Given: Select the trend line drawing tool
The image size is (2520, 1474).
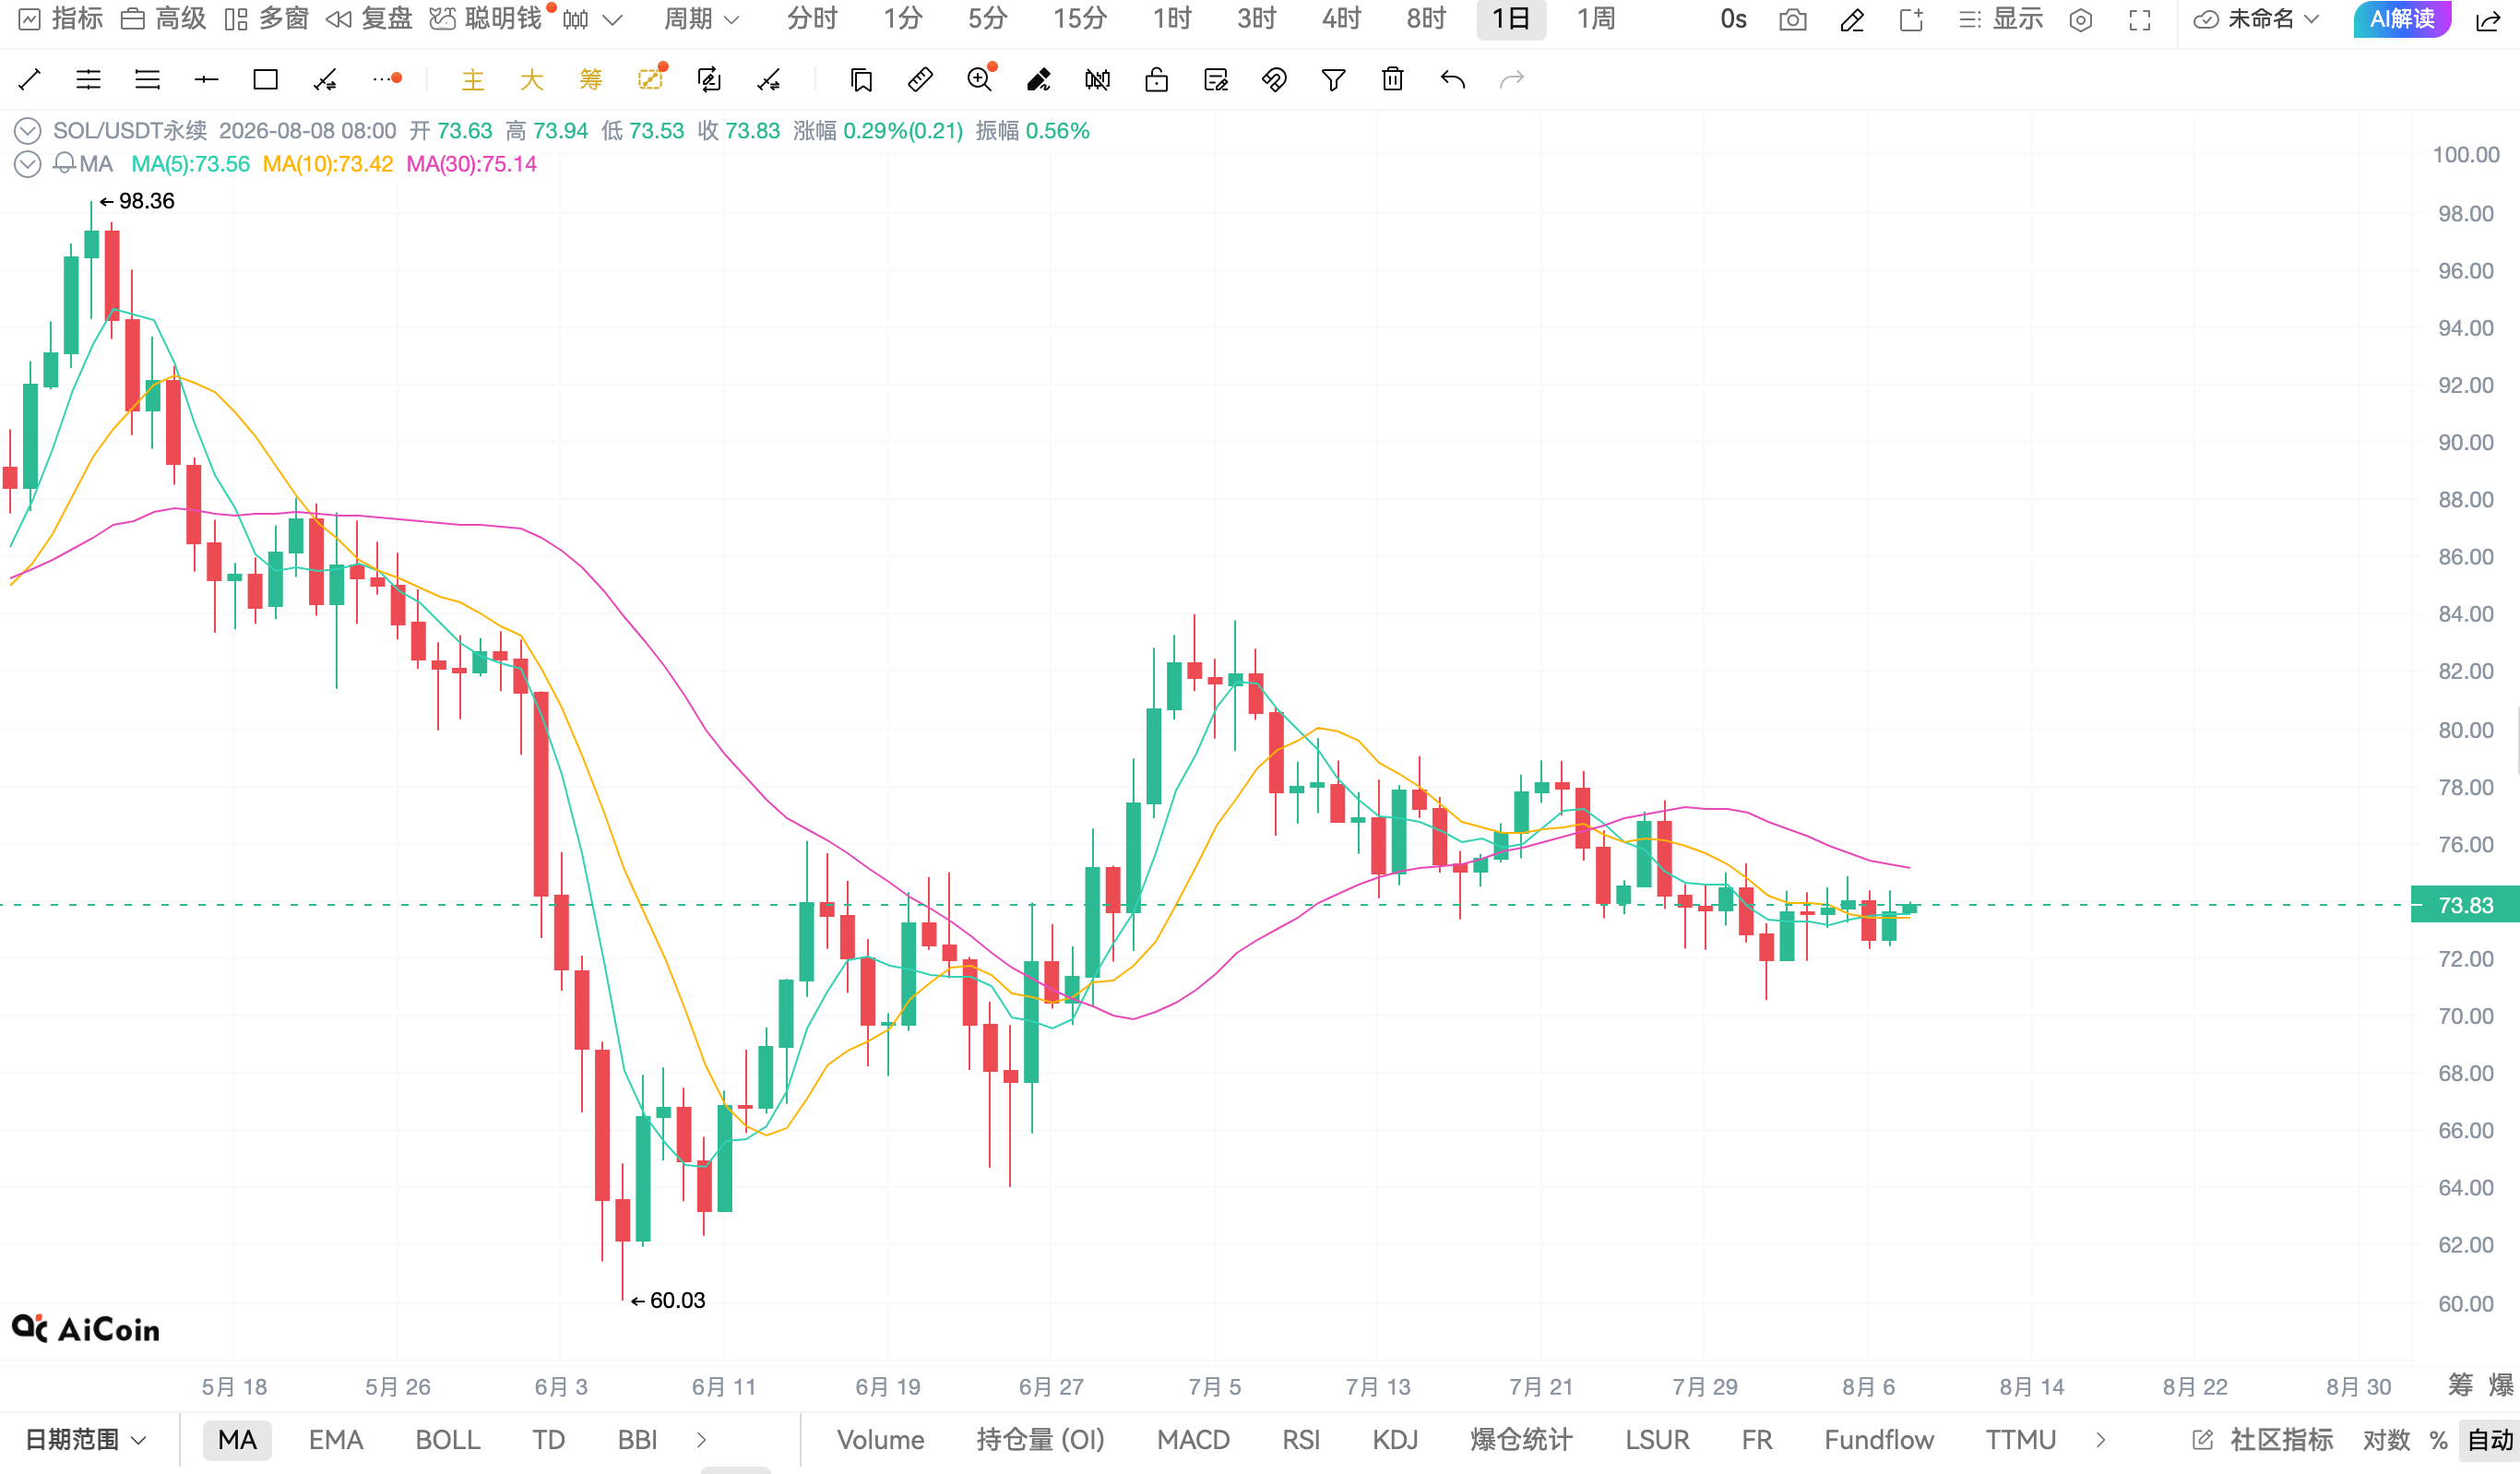Looking at the screenshot, I should (x=30, y=80).
